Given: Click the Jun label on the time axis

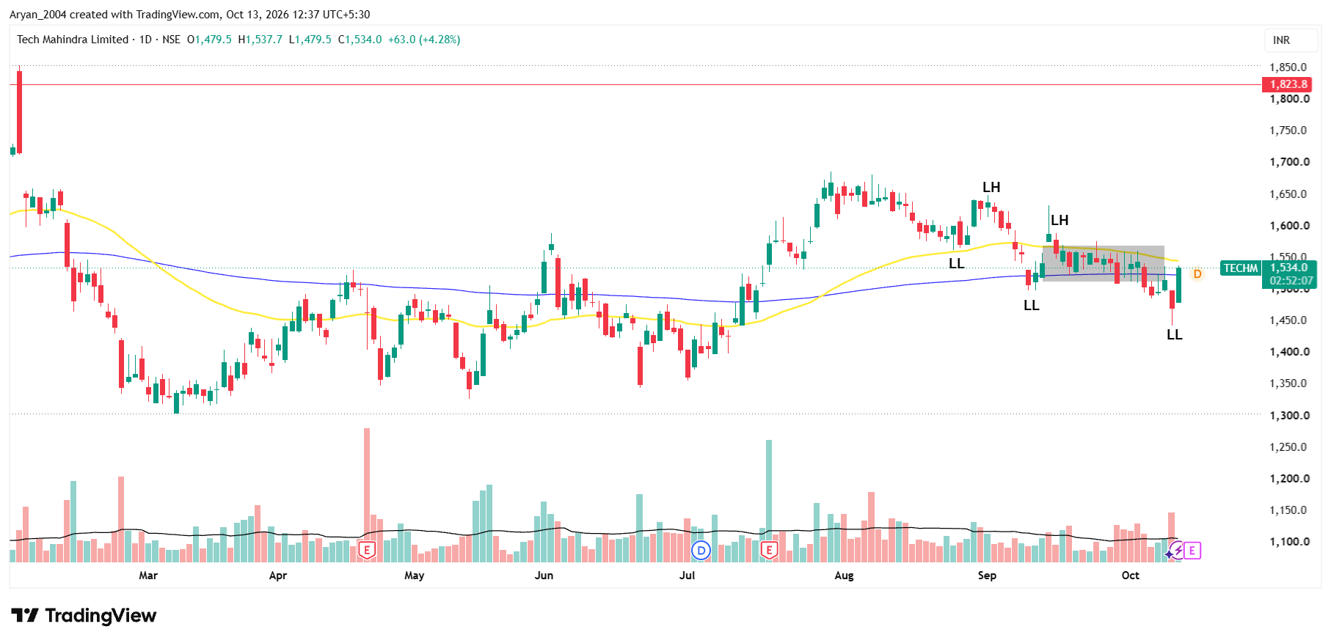Looking at the screenshot, I should point(544,576).
